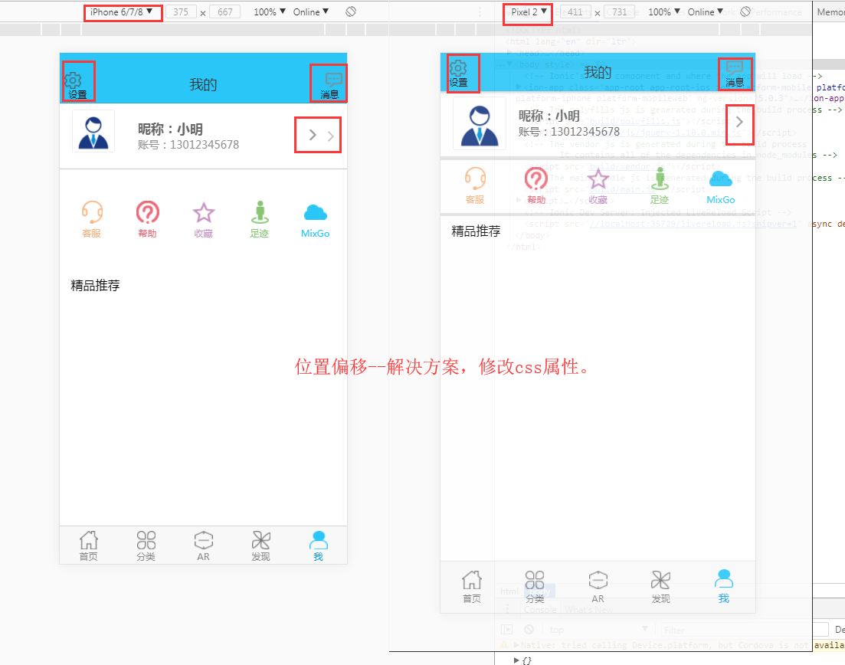The width and height of the screenshot is (845, 665).
Task: Switch to 发现 discover tab in right preview
Action: [660, 586]
